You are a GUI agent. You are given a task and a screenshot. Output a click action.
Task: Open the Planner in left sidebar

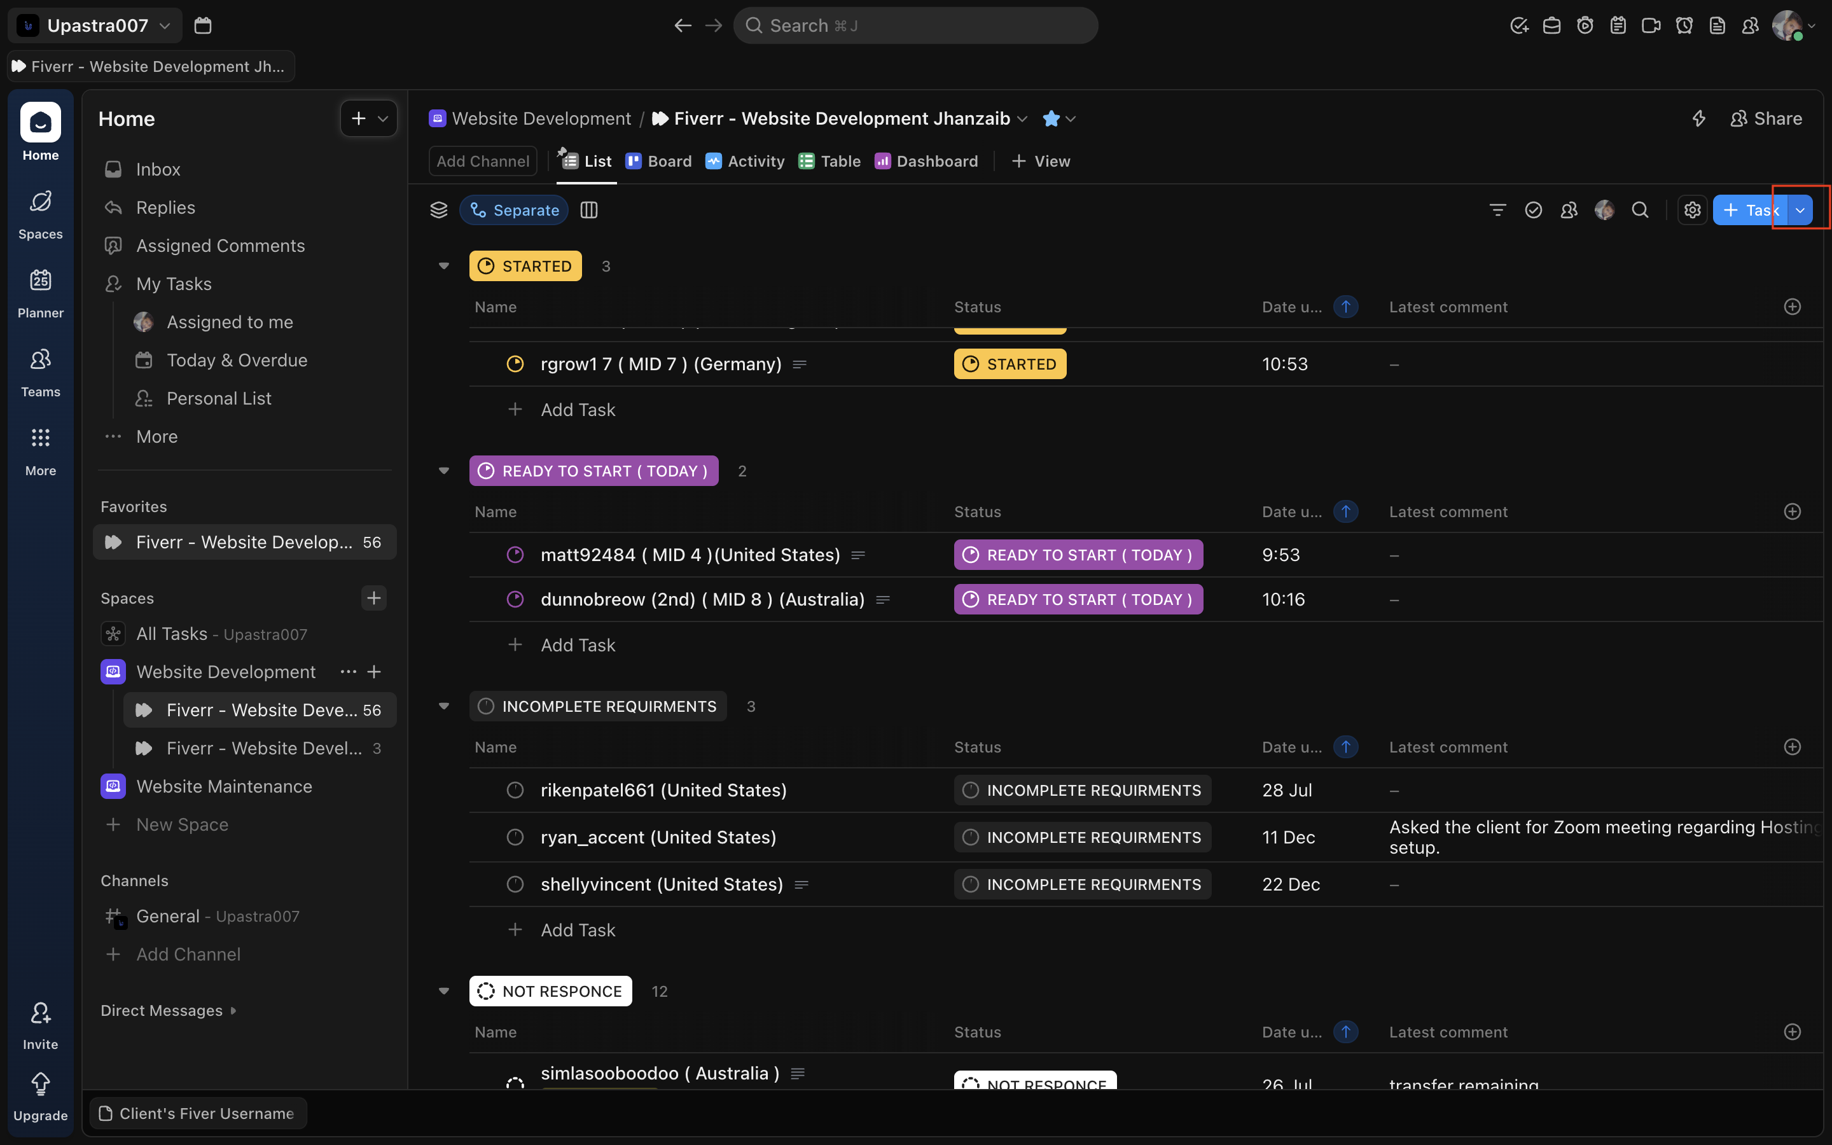pyautogui.click(x=40, y=293)
